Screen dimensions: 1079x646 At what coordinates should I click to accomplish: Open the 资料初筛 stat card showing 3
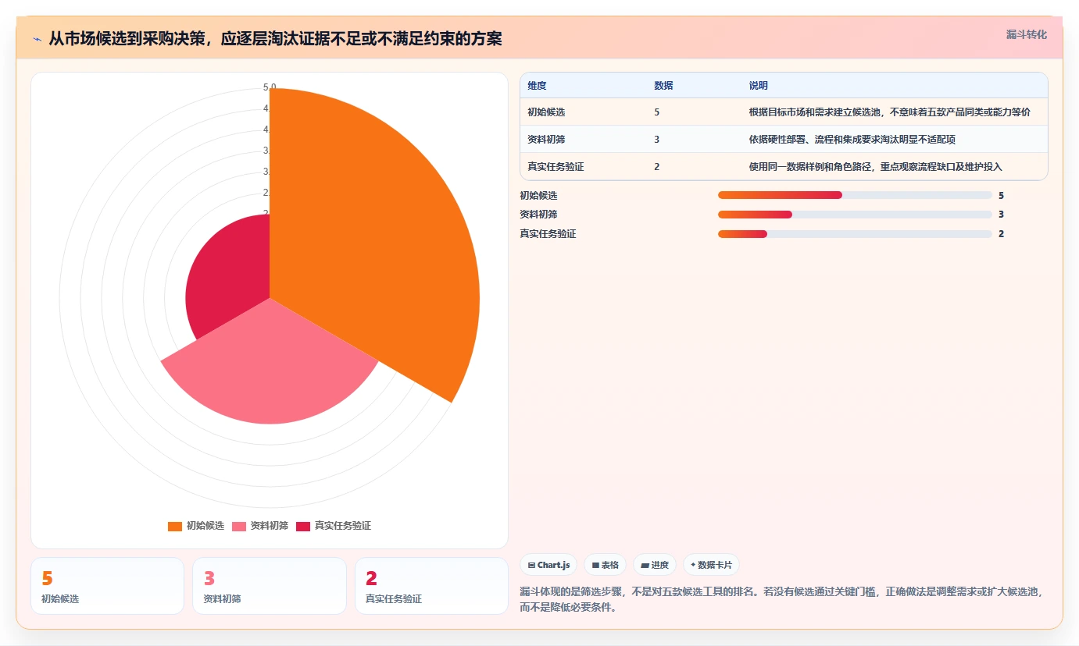270,586
